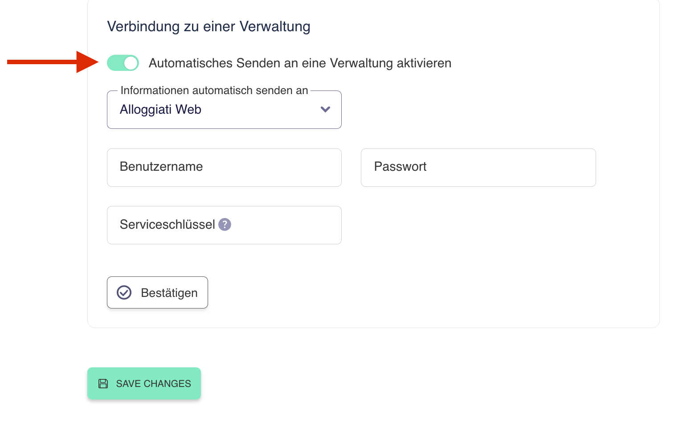The height and width of the screenshot is (436, 695).
Task: Click the question mark help icon
Action: tap(225, 225)
